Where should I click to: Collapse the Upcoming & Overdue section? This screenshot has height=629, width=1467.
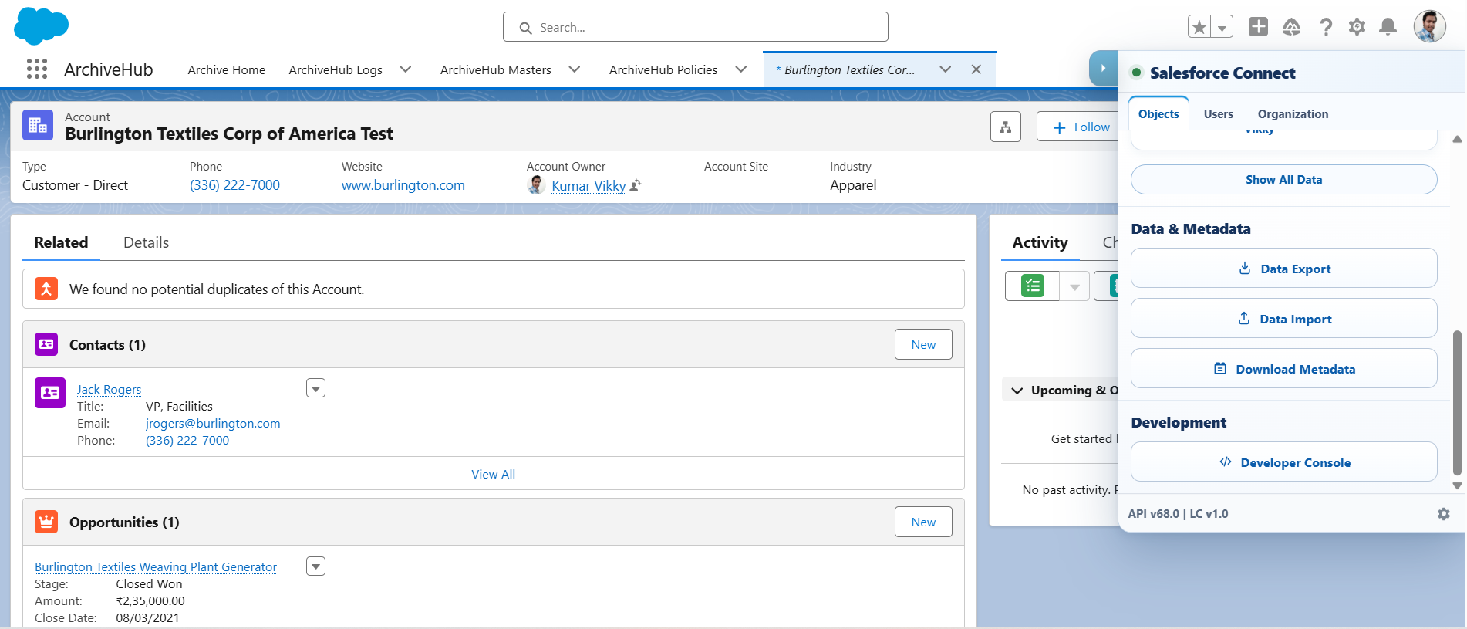pos(1017,391)
